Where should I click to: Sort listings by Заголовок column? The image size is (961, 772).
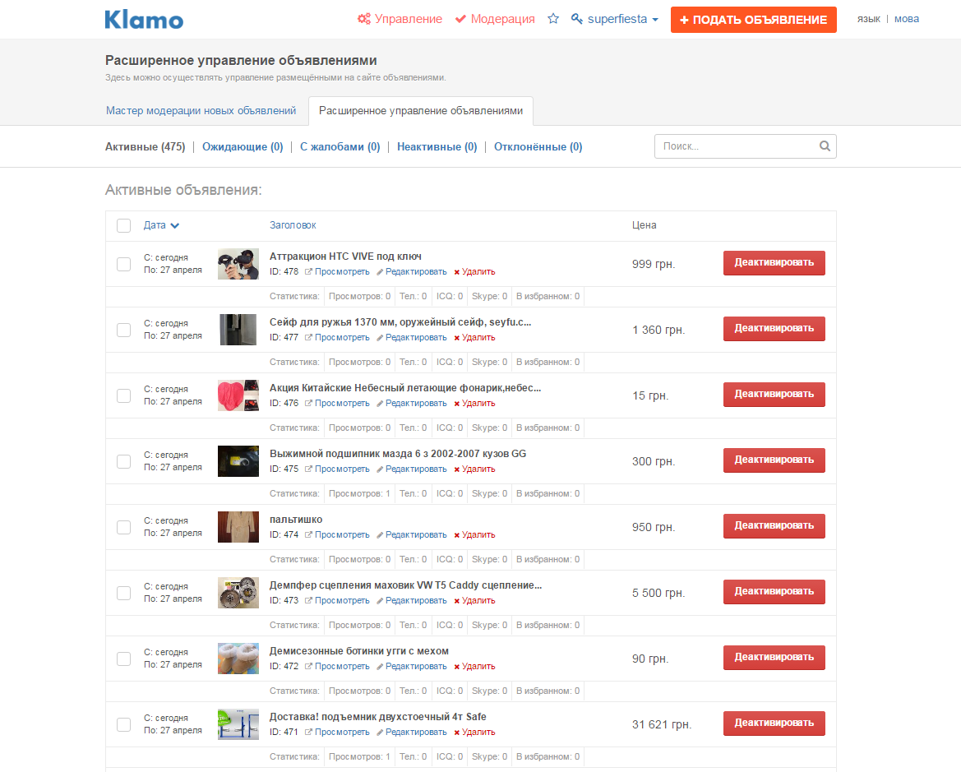coord(293,225)
